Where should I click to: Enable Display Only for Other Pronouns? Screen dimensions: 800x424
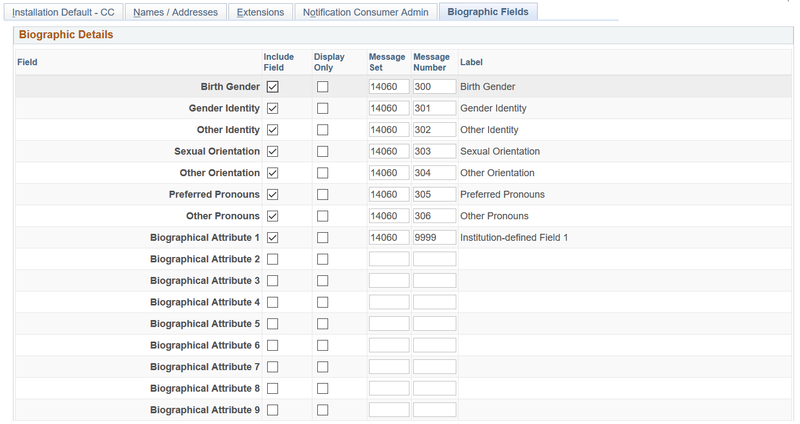[x=323, y=216]
